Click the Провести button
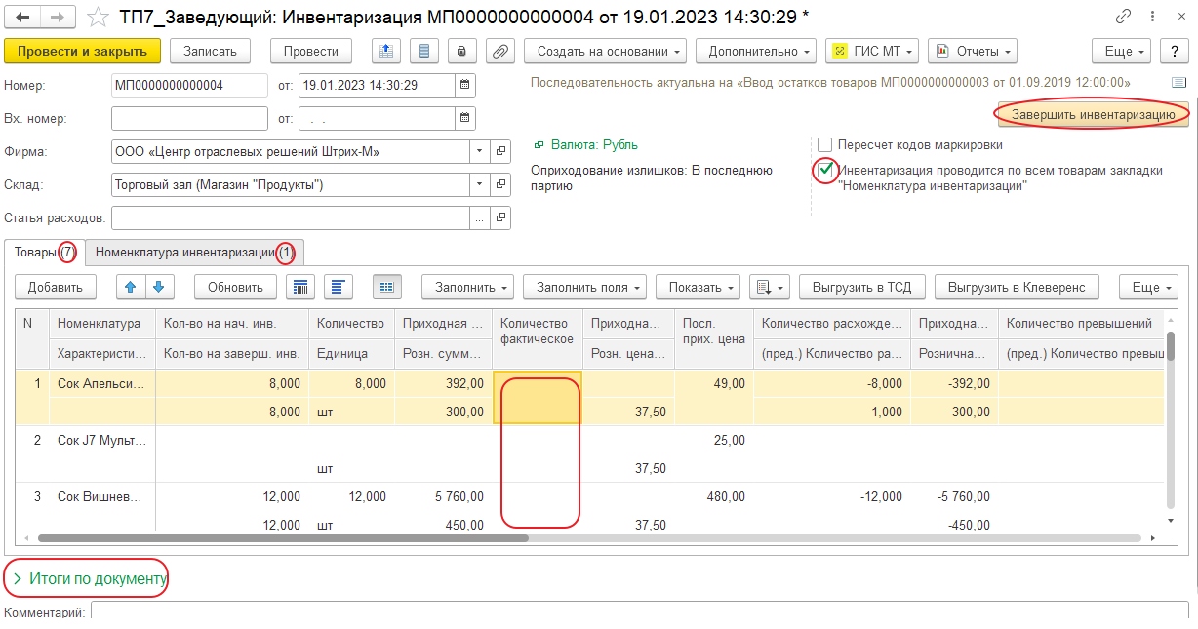 (311, 51)
